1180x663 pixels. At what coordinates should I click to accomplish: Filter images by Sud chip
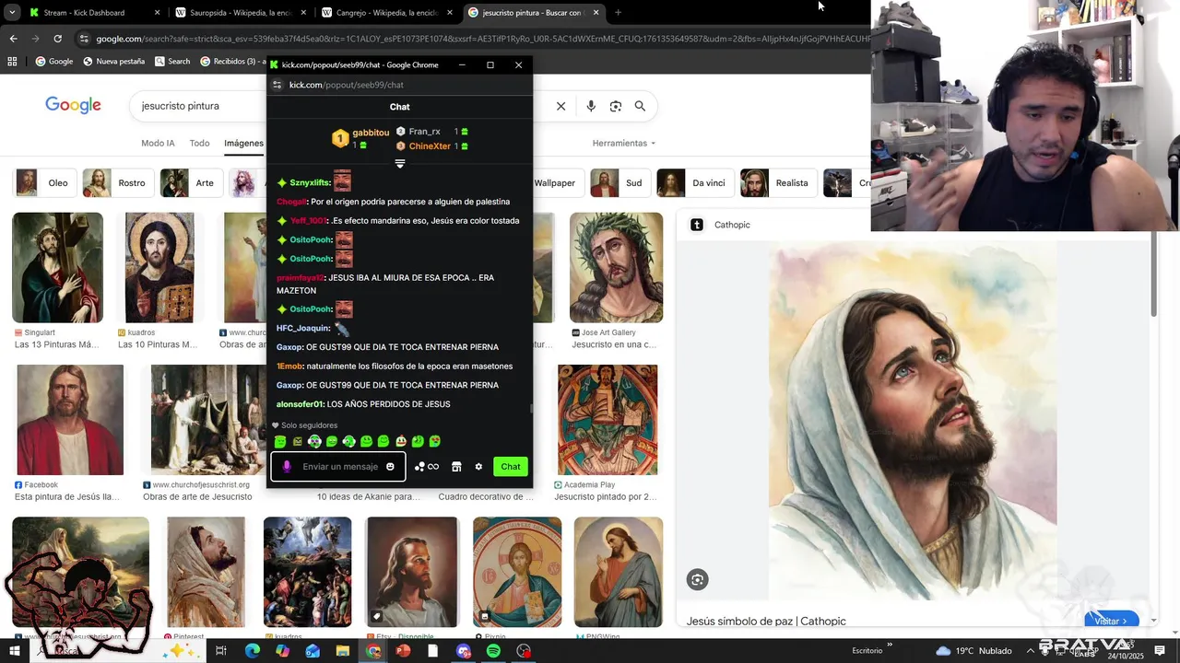click(x=619, y=183)
